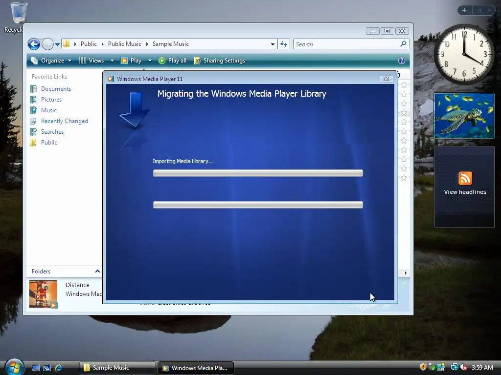
Task: Open the Views dropdown arrow
Action: point(112,61)
